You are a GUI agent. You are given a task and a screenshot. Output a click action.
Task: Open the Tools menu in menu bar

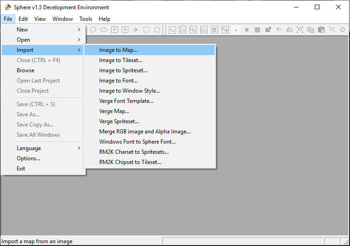coord(86,19)
